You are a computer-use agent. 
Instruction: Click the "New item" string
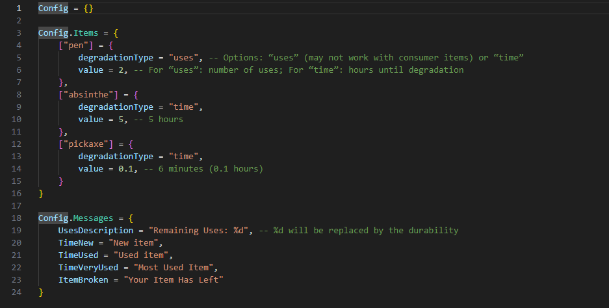[x=133, y=243]
